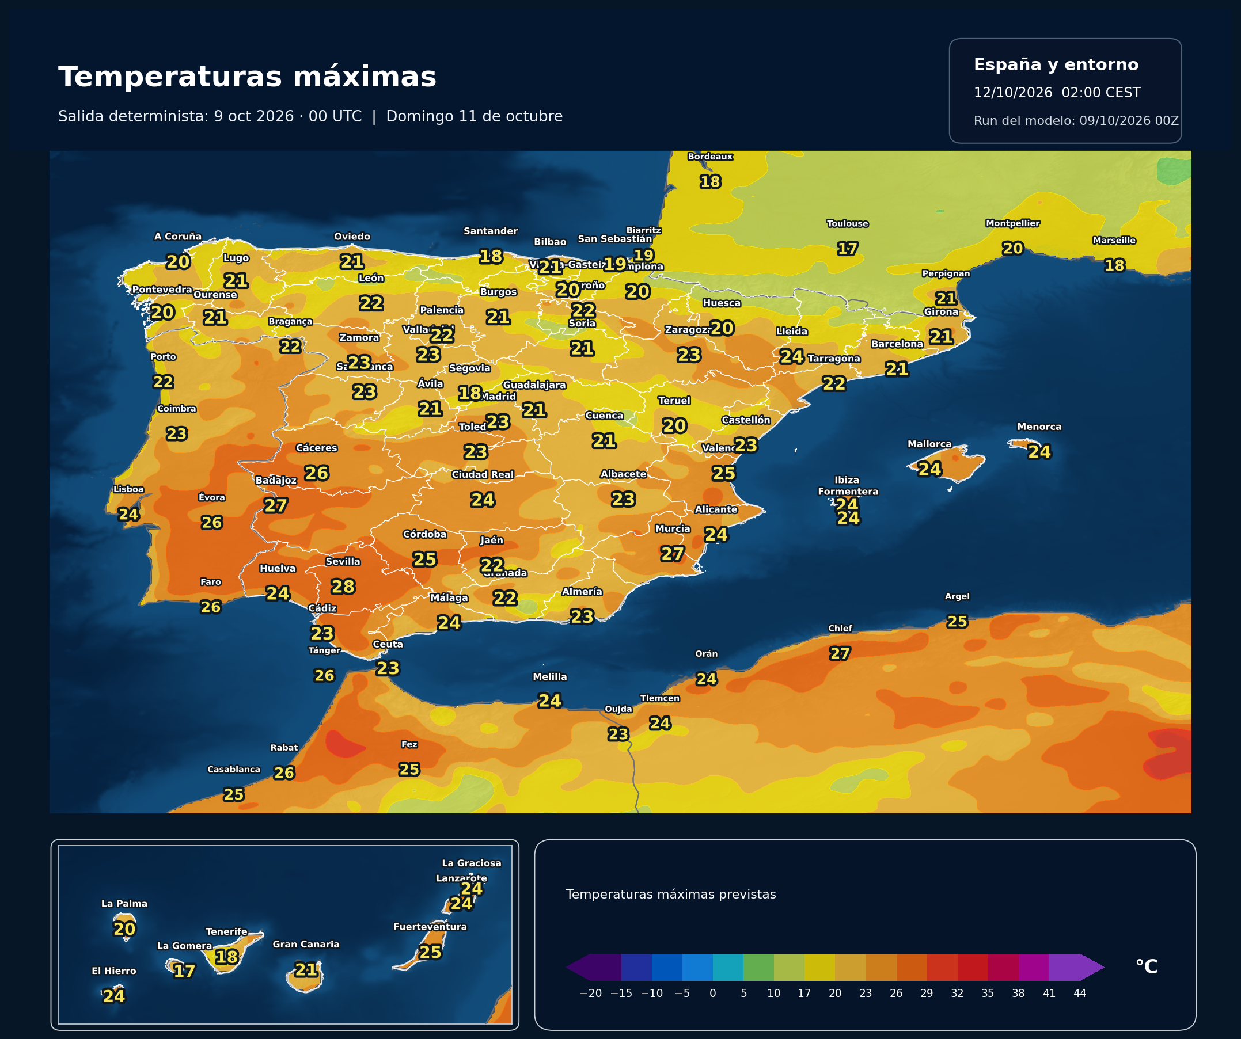Select the La Palma label

pyautogui.click(x=124, y=904)
